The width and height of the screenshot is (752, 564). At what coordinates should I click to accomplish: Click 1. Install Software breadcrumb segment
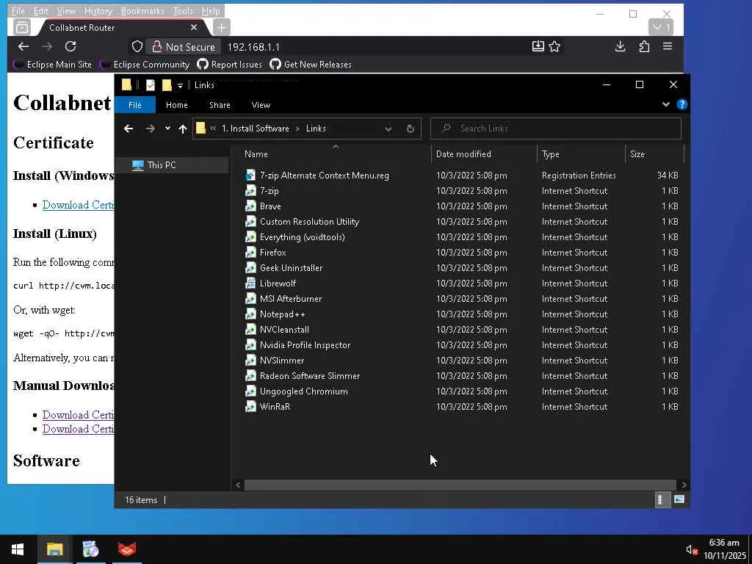255,129
